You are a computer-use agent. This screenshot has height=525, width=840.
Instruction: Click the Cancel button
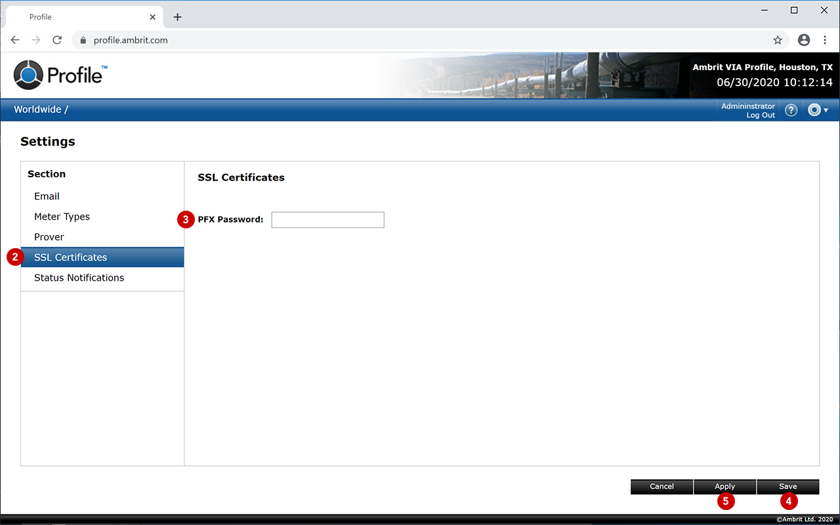tap(661, 486)
